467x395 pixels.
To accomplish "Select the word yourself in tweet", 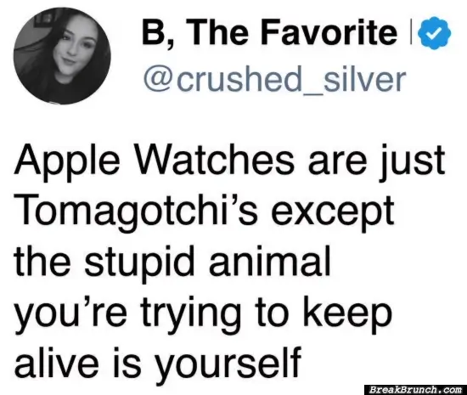I will coord(228,362).
